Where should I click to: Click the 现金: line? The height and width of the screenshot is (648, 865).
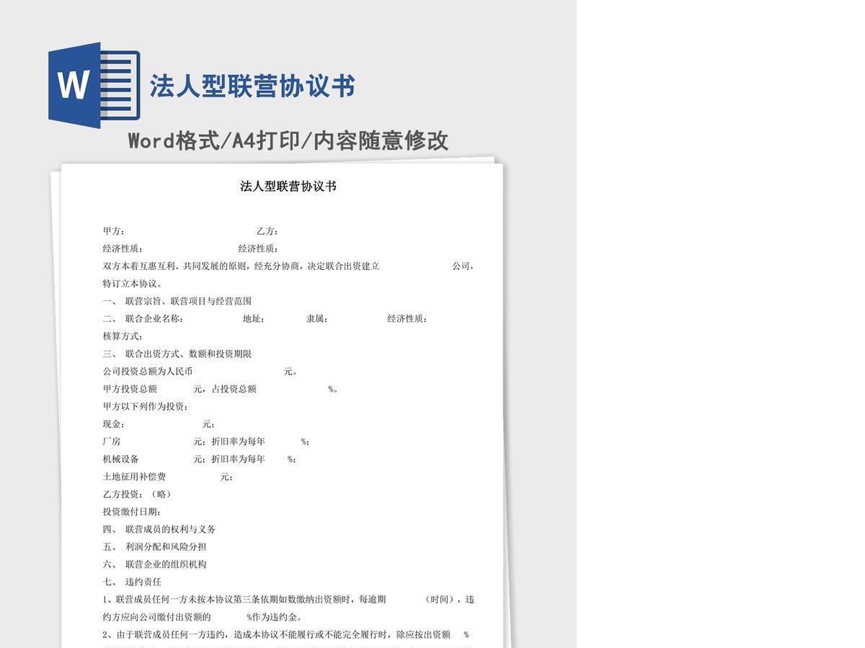pyautogui.click(x=159, y=424)
